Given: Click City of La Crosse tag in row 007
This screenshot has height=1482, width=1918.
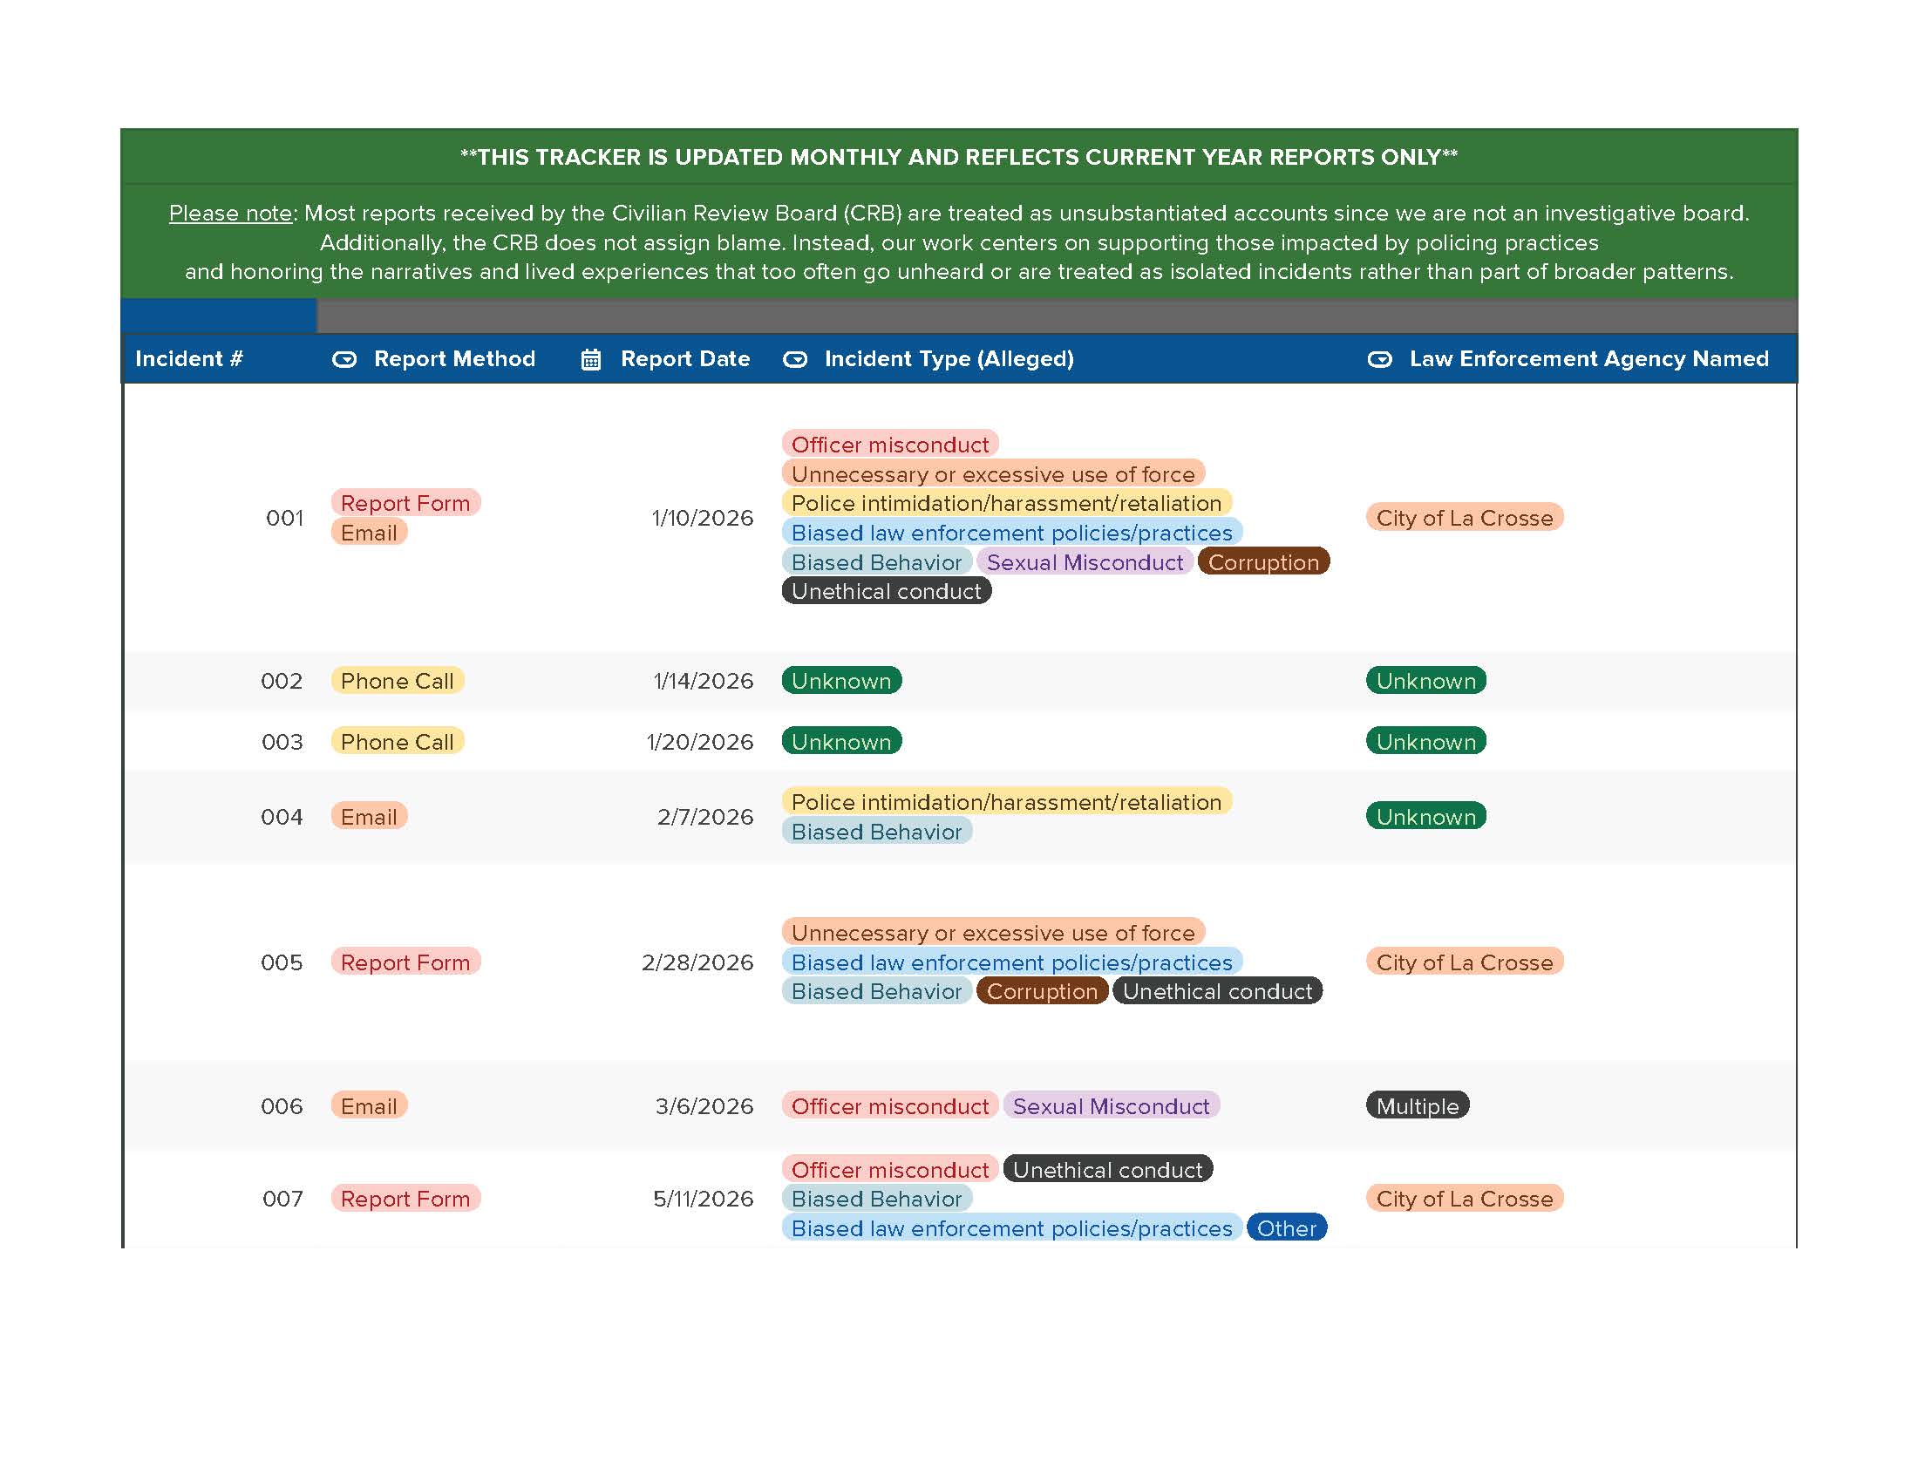Looking at the screenshot, I should tap(1465, 1200).
